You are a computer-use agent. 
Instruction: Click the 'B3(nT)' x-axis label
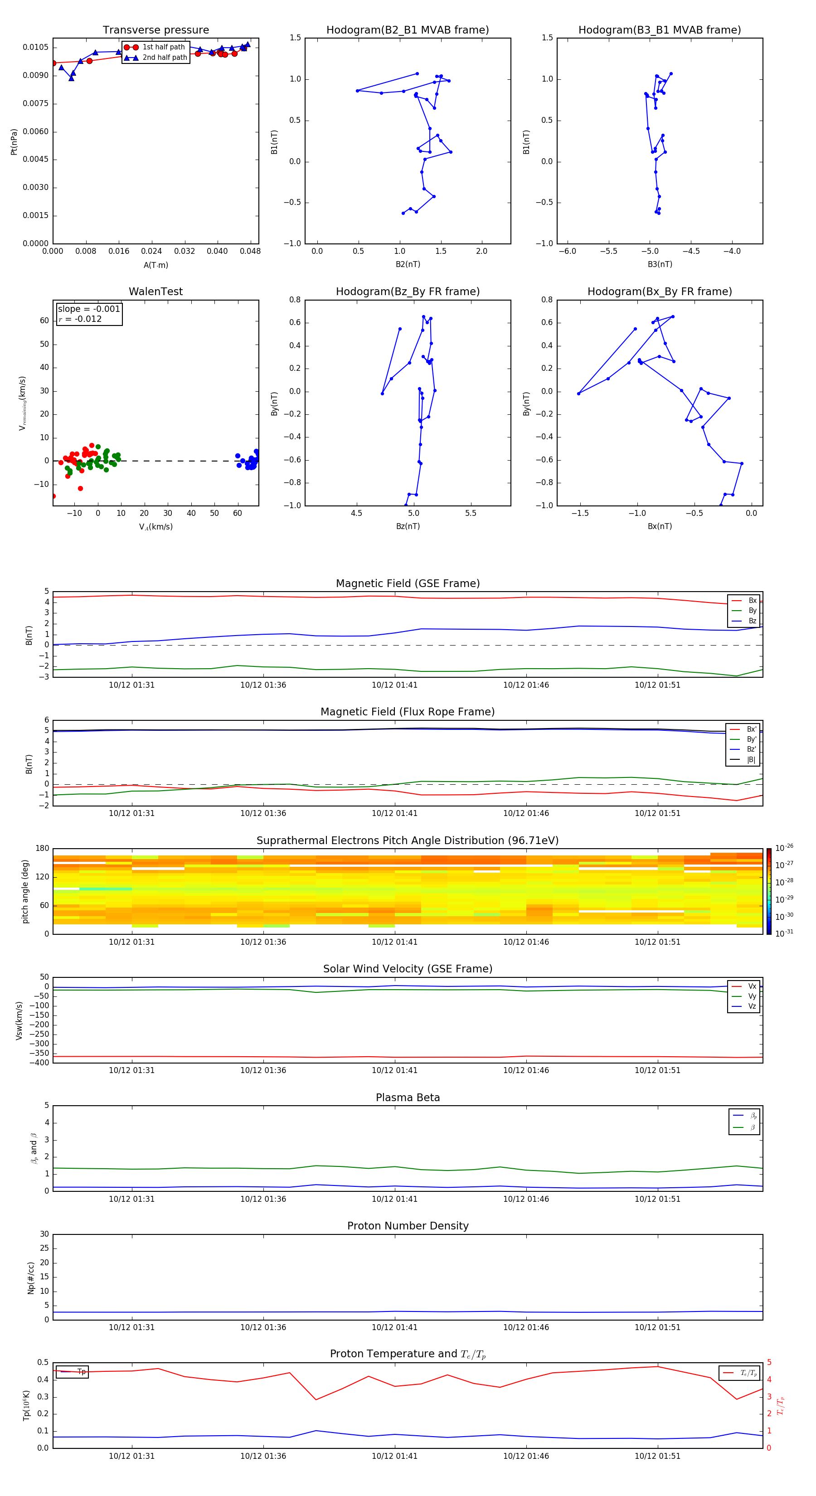660,264
